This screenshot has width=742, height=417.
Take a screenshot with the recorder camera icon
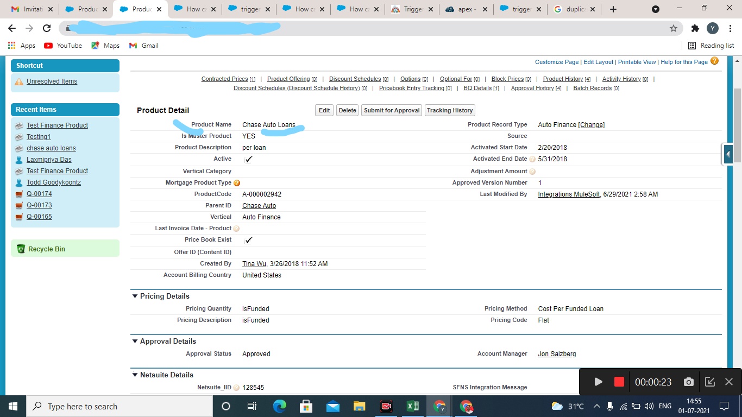[688, 382]
